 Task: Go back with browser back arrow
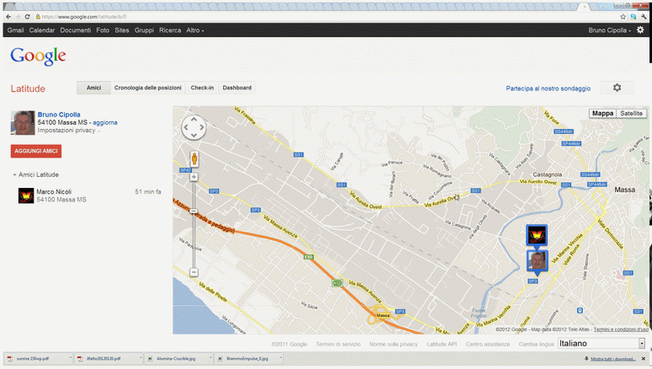(8, 17)
